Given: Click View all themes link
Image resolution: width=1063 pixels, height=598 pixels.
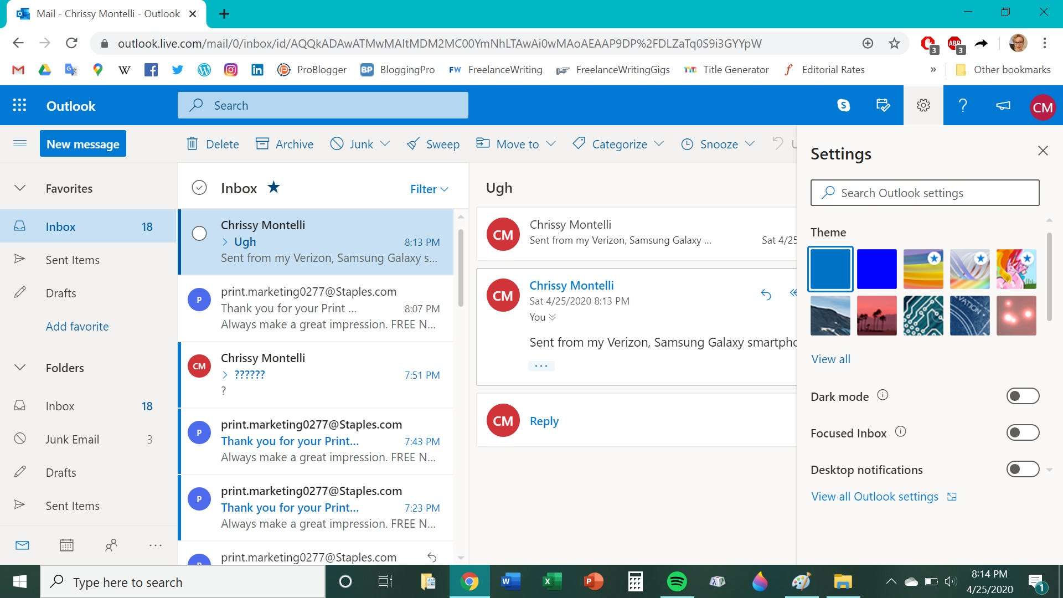Looking at the screenshot, I should click(x=831, y=358).
